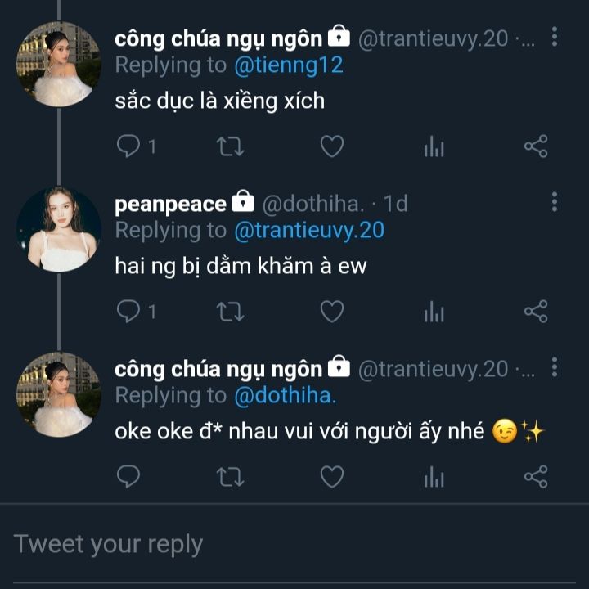Open the @tienng12 mention link
589x589 pixels.
point(288,65)
